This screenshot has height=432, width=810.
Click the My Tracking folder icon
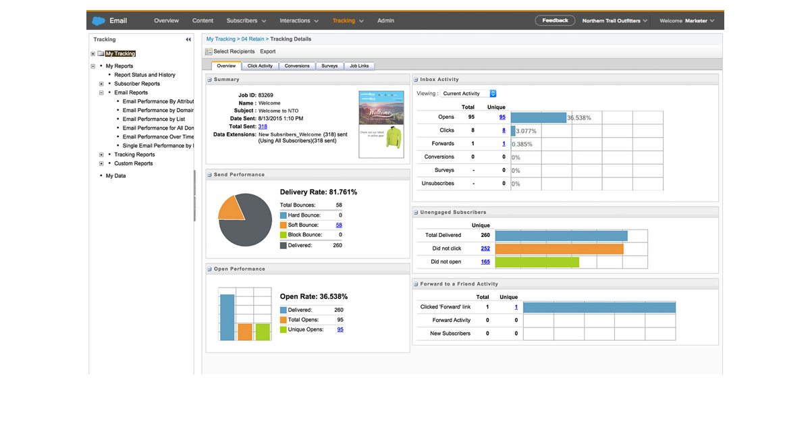point(101,54)
